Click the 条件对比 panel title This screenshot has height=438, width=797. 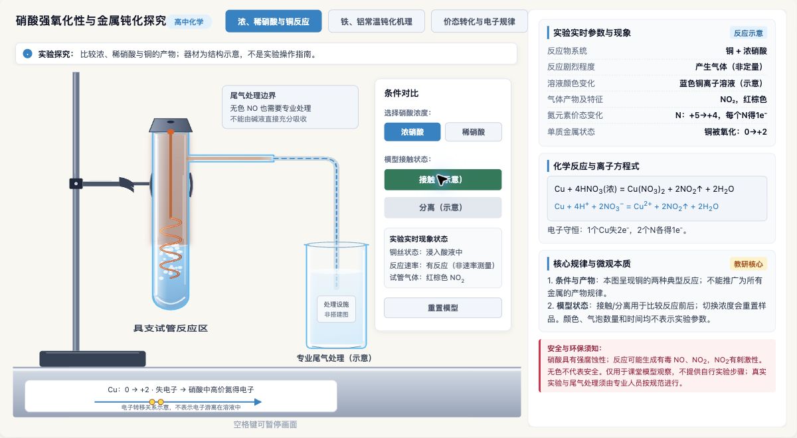(x=402, y=94)
